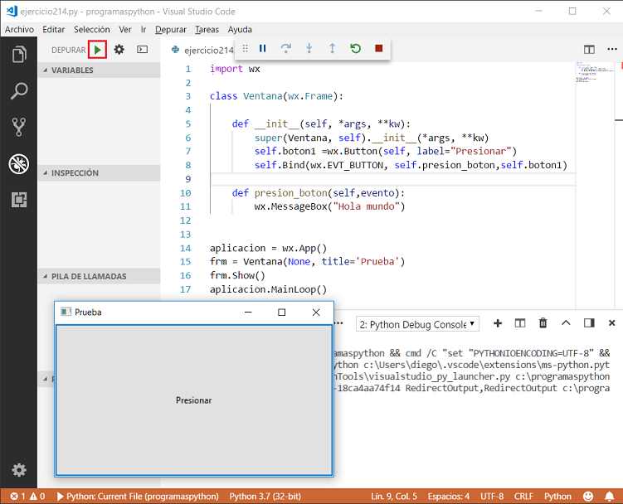Click errors and warnings count in status bar

tap(27, 496)
